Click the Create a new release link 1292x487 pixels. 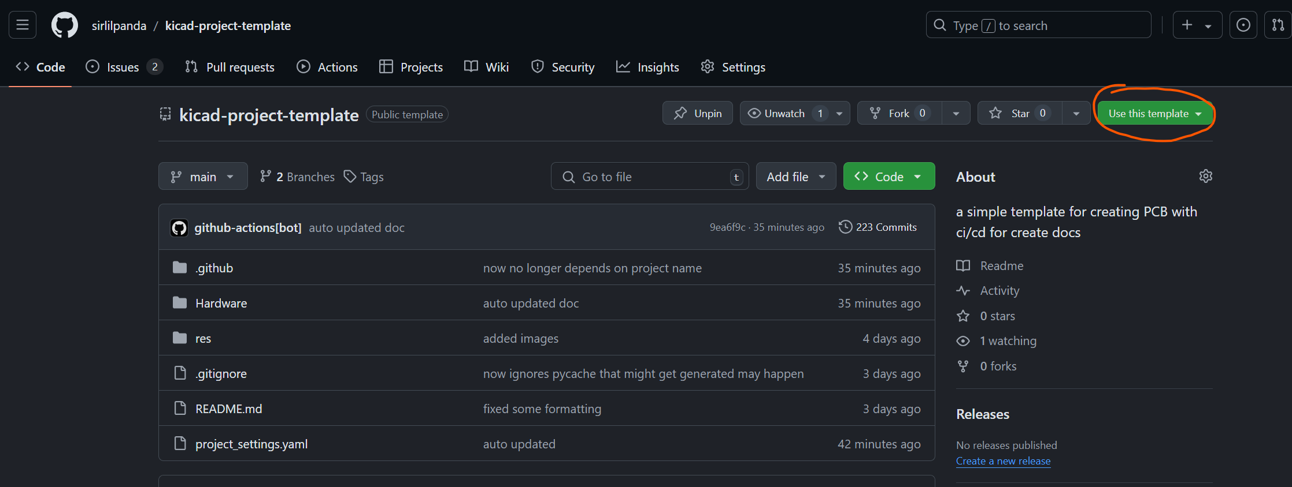pyautogui.click(x=1003, y=461)
